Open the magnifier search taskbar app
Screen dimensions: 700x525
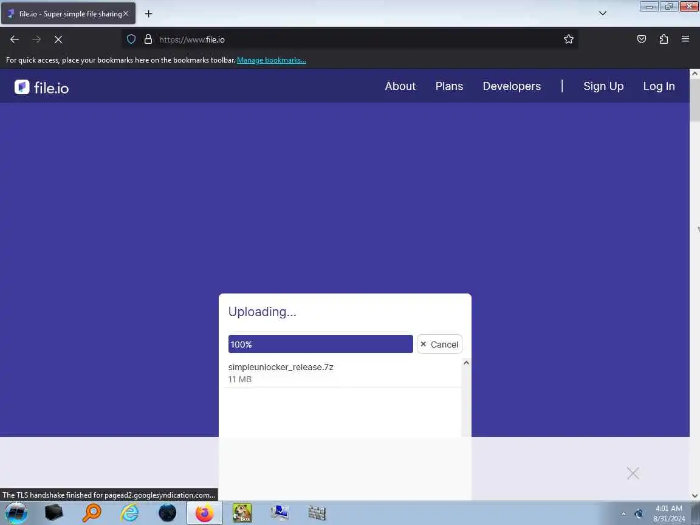coord(92,513)
